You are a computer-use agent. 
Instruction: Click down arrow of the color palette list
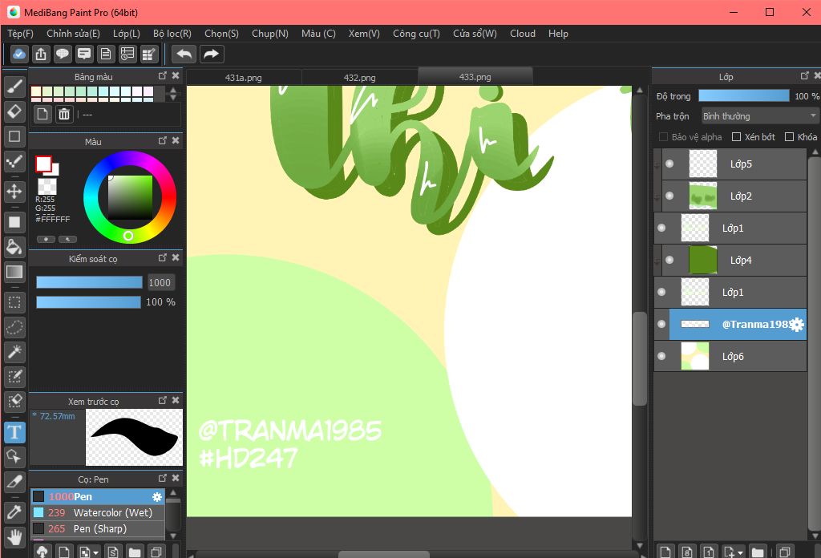[173, 98]
